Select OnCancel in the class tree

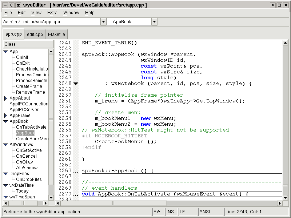pos(26,156)
